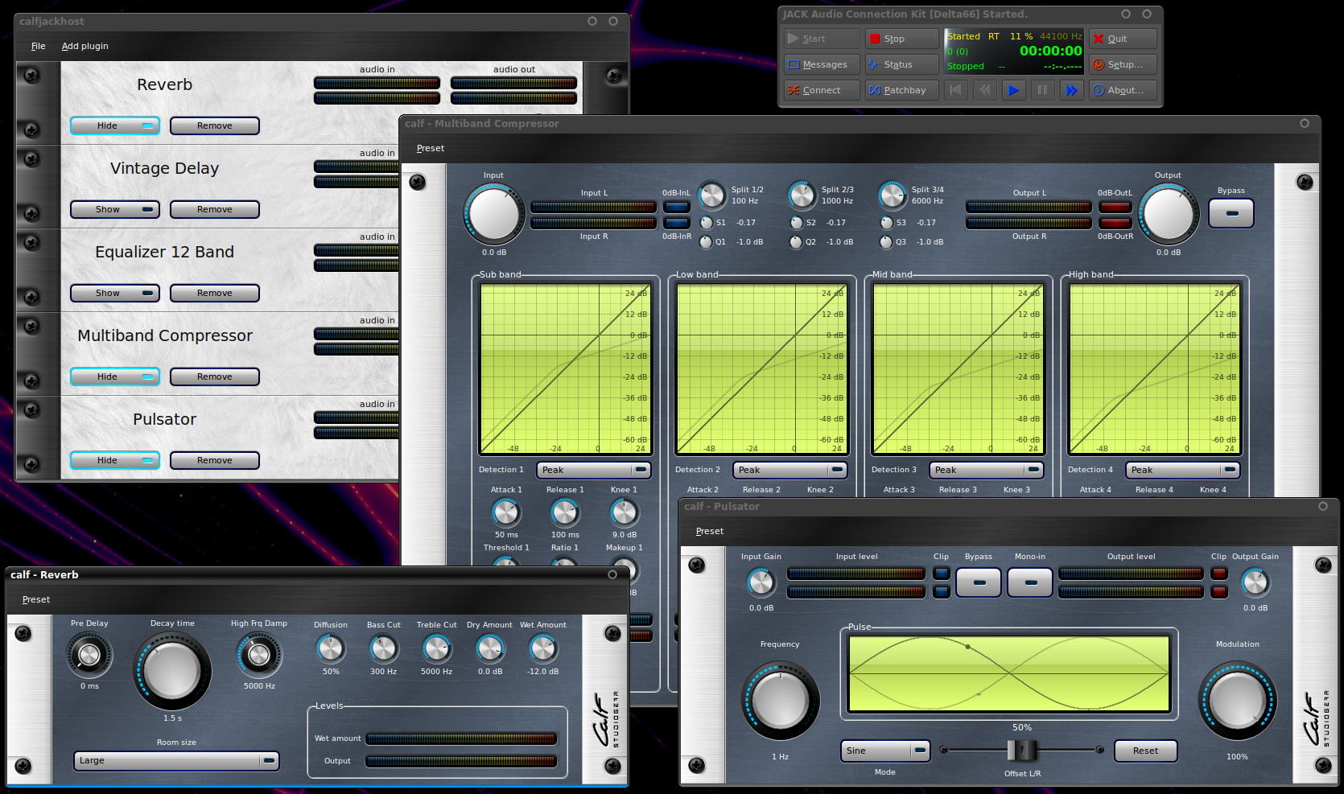Viewport: 1344px width, 794px height.
Task: Click the Pulsator Offset L/R slider handle
Action: 1021,751
